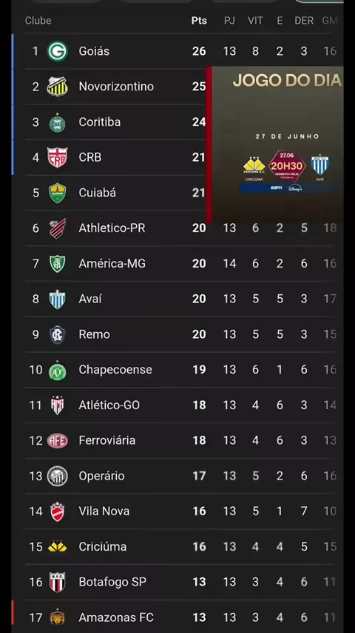Select the Ferroviária AFE logo
Image resolution: width=355 pixels, height=633 pixels.
pos(57,440)
